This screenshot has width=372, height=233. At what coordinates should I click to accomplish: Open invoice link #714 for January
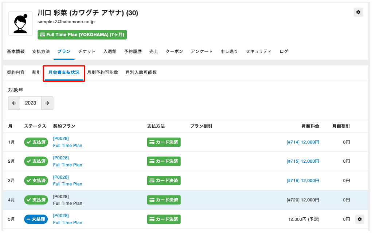303,142
